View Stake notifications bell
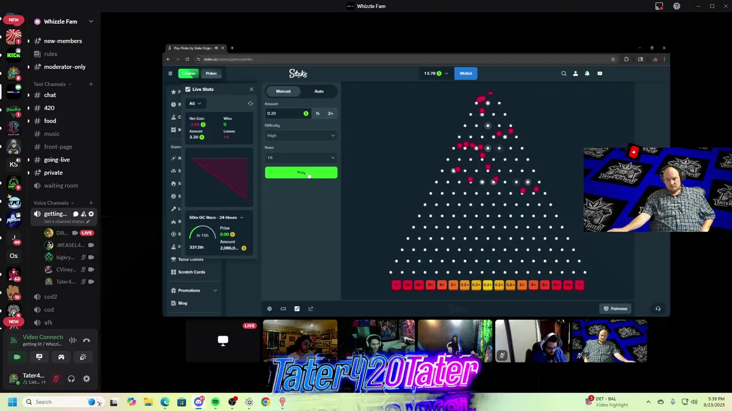The width and height of the screenshot is (732, 411). (x=587, y=73)
